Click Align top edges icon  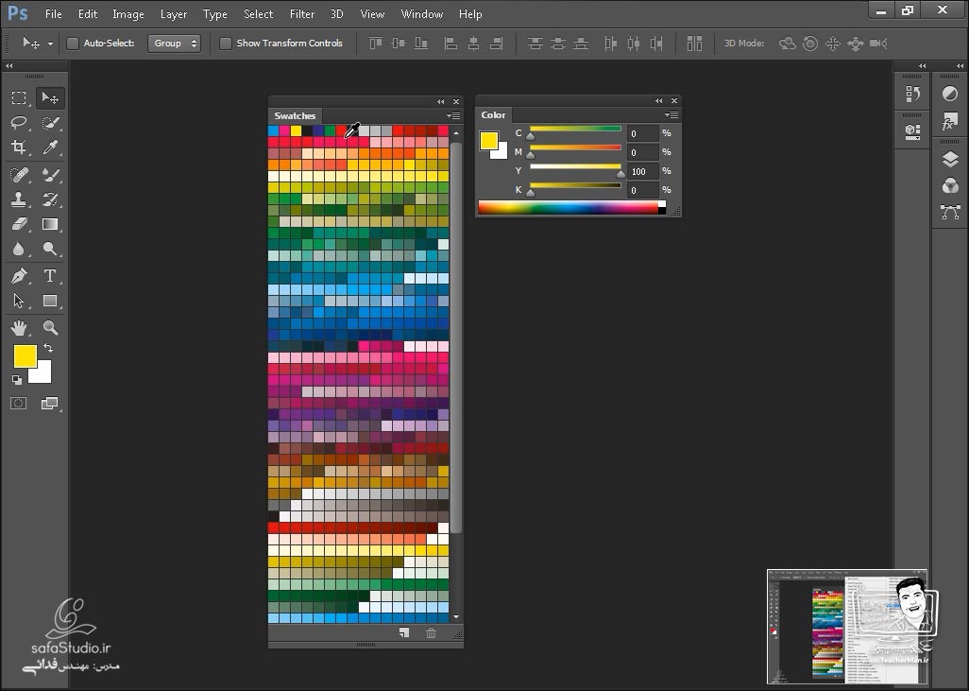(x=376, y=43)
